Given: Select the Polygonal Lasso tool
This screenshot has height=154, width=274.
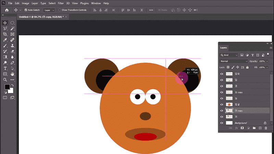Looking at the screenshot, I should [x=5, y=28].
